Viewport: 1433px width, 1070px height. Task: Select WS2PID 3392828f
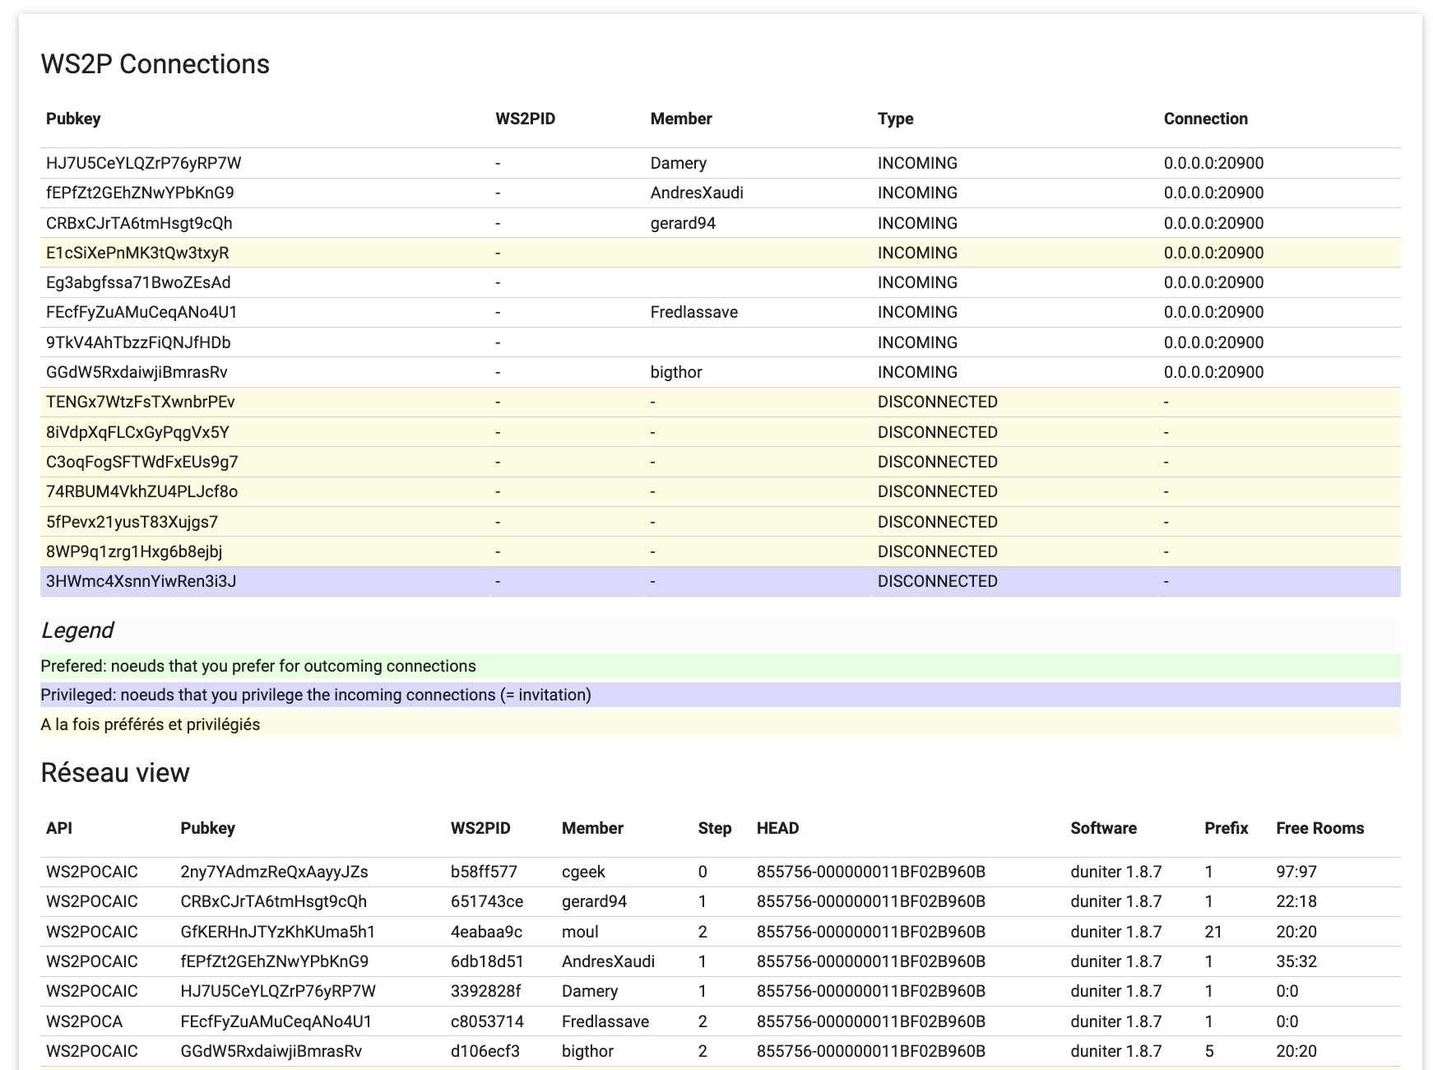tap(485, 991)
